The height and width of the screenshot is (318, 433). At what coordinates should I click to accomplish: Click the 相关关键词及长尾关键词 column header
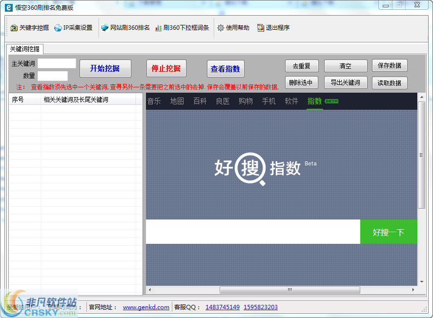point(88,99)
